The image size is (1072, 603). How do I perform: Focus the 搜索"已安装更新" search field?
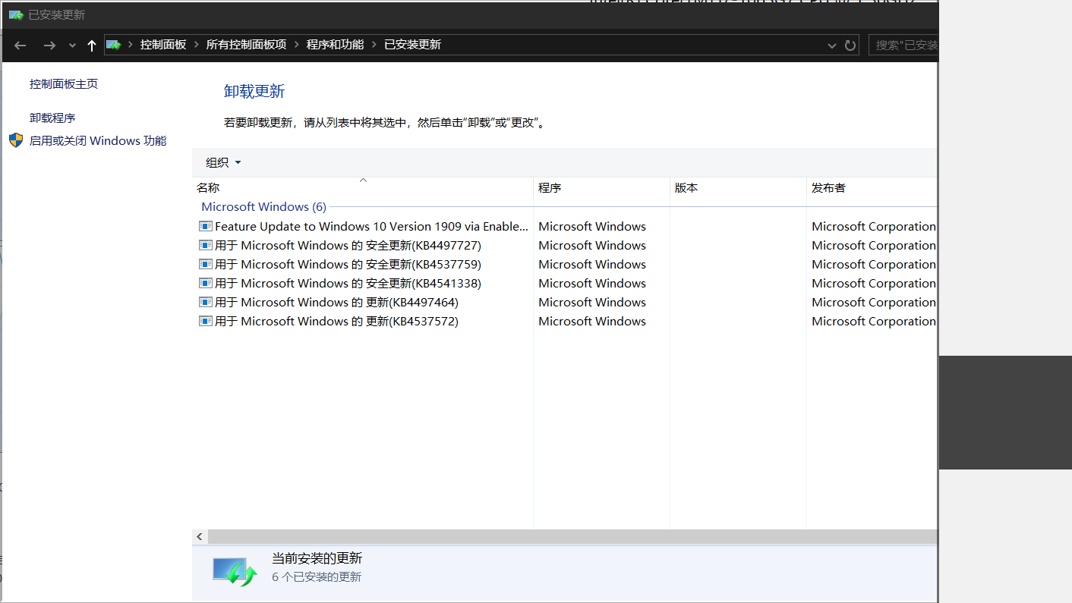point(903,46)
